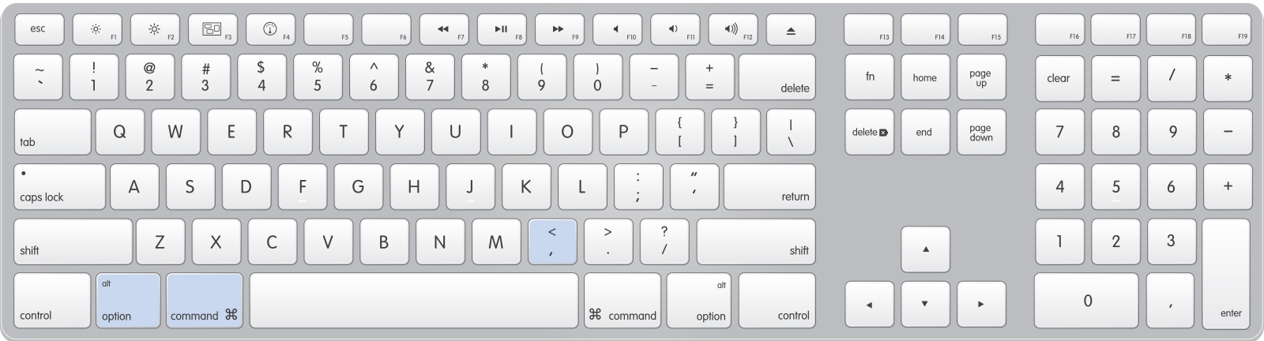Screen dimensions: 1264x341
Task: Toggle the caps lock key
Action: click(x=59, y=186)
